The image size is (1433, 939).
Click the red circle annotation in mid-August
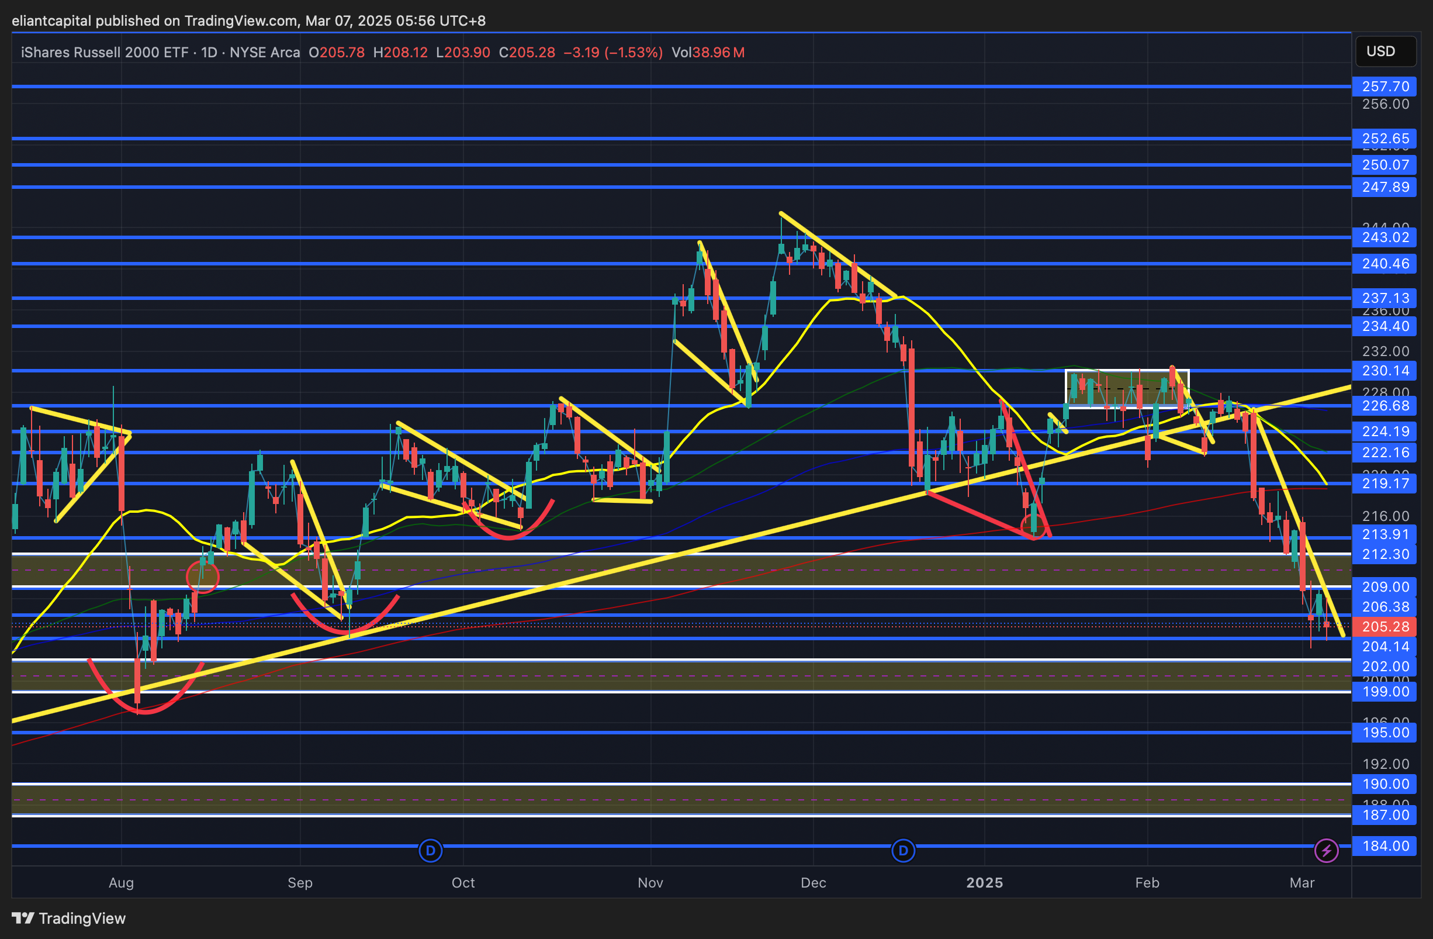coord(202,576)
